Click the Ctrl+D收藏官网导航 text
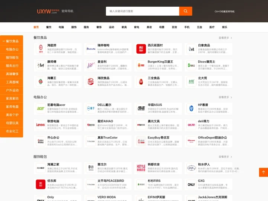 point(224,12)
